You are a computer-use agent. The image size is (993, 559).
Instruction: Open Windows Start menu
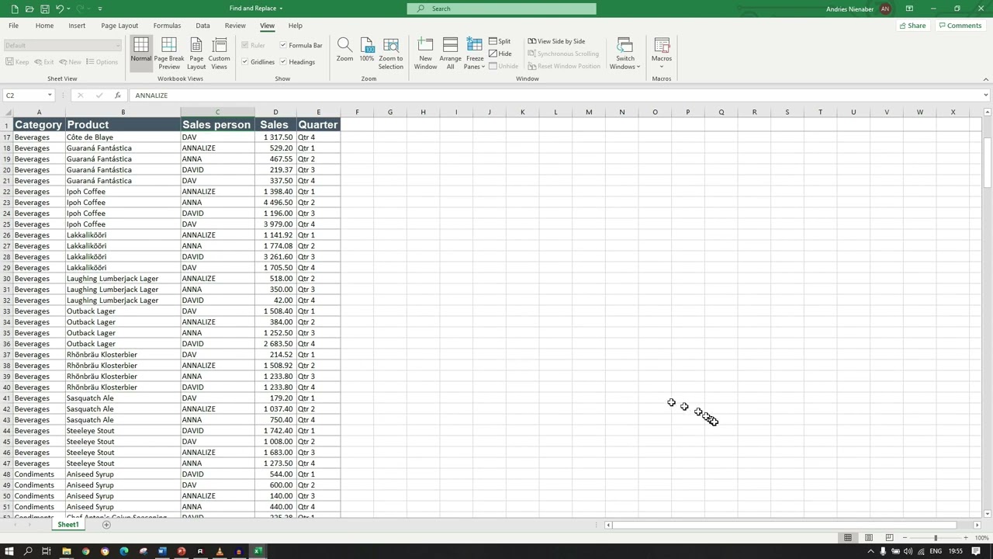(9, 551)
